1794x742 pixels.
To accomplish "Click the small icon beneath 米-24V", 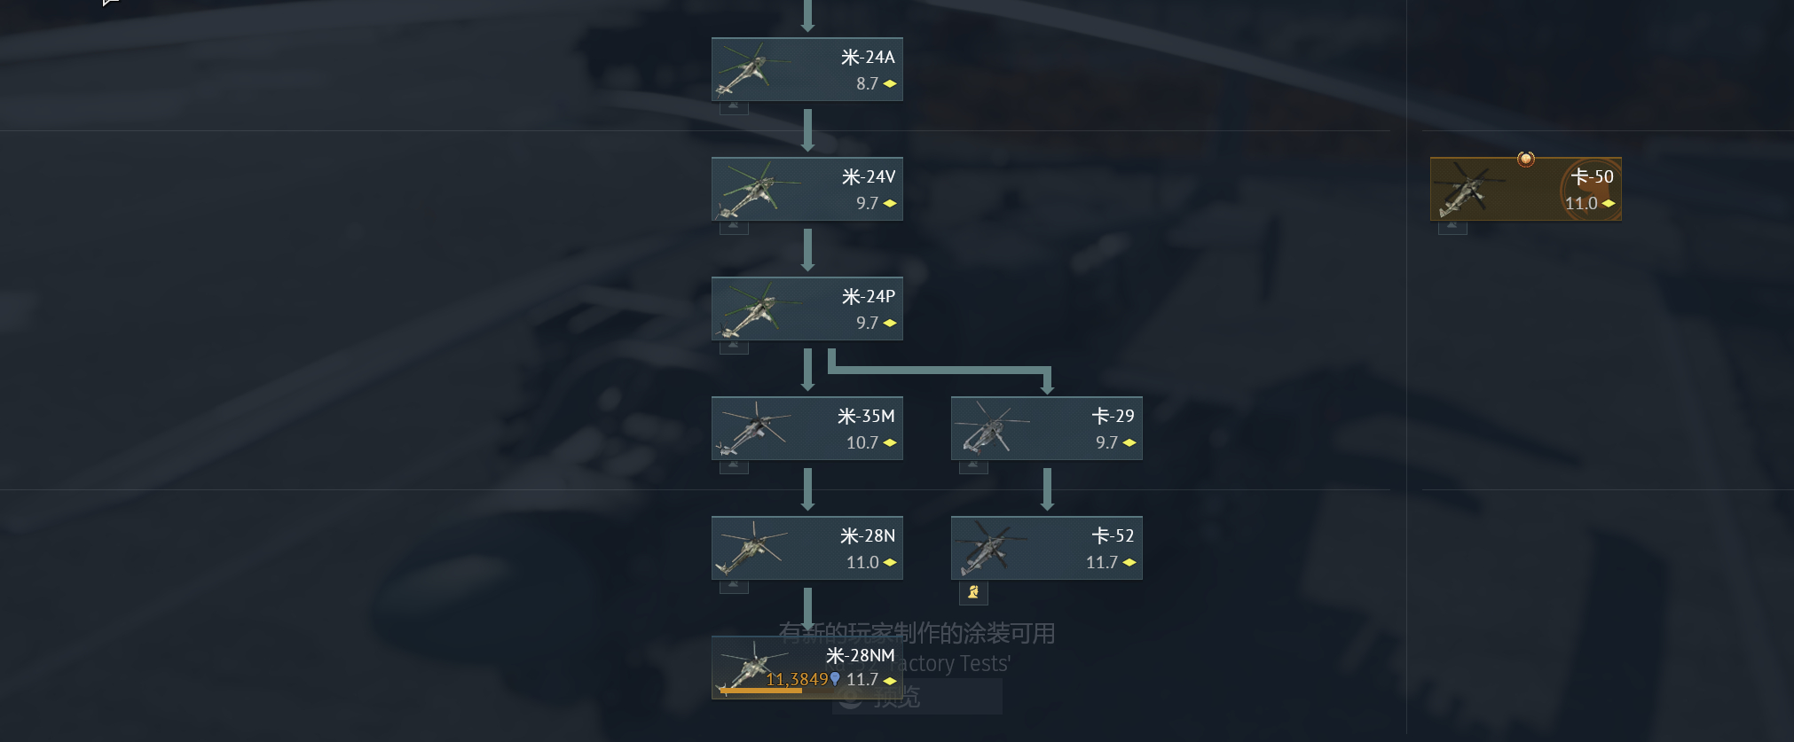I will (734, 227).
